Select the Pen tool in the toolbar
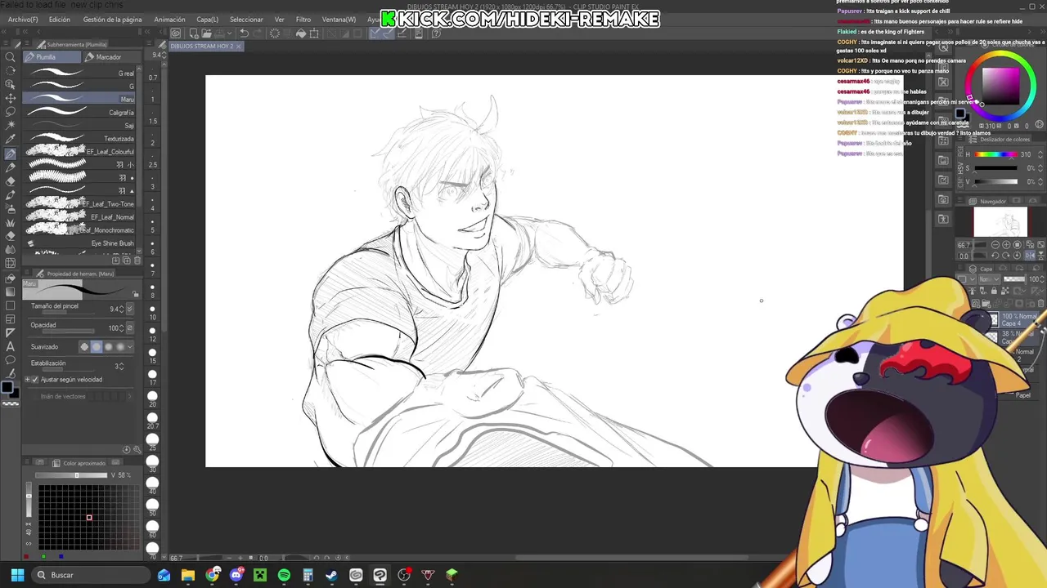The height and width of the screenshot is (588, 1047). (x=11, y=154)
